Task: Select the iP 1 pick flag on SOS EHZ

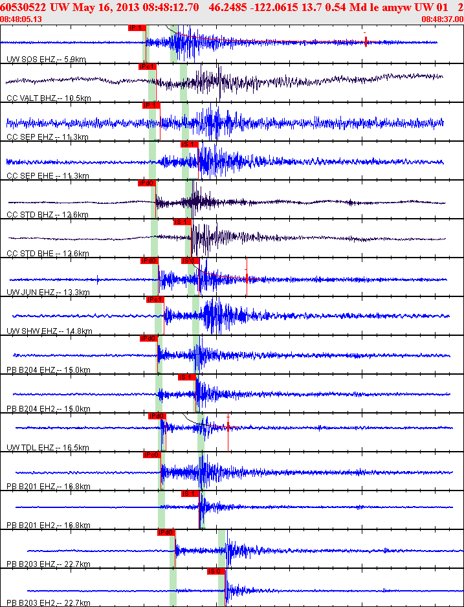Action: (x=137, y=28)
